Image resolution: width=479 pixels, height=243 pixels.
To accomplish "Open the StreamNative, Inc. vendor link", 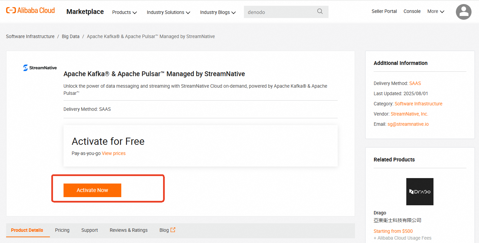I will (x=409, y=114).
